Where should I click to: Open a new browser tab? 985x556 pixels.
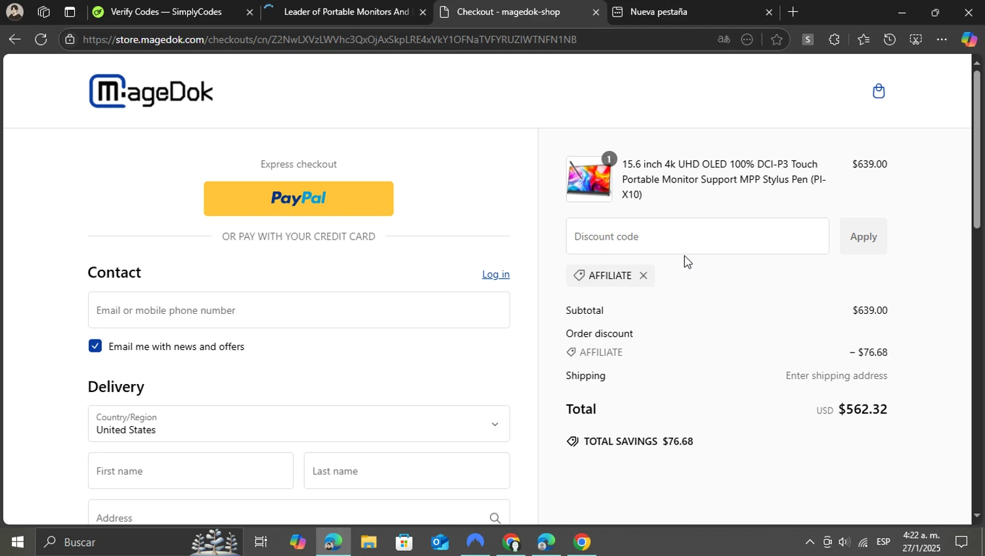click(793, 12)
